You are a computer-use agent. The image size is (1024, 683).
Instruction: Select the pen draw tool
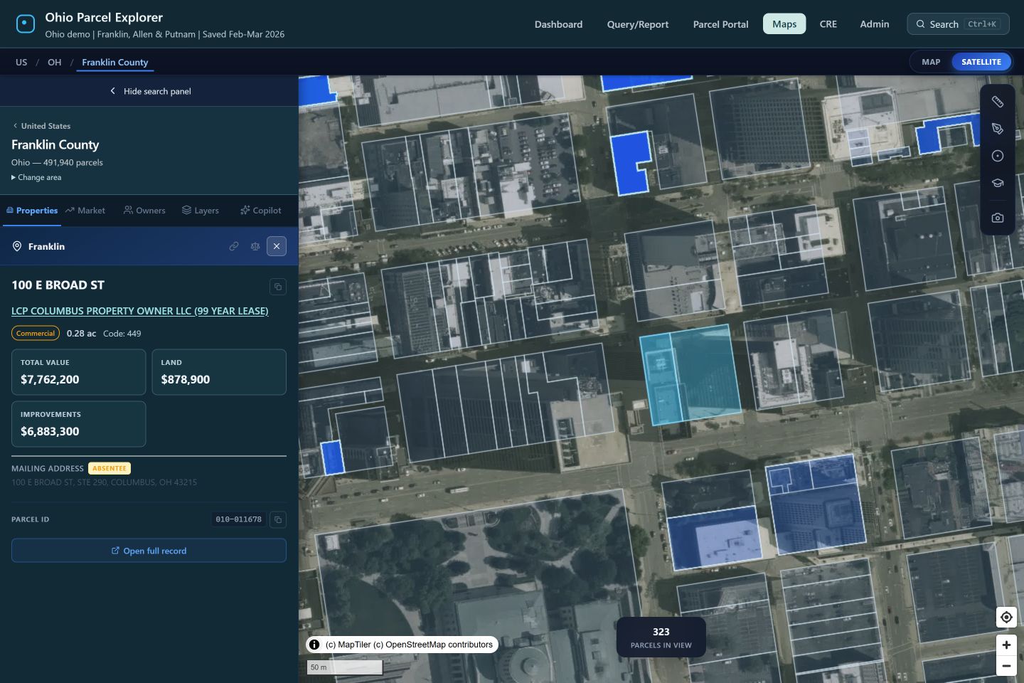(x=998, y=129)
